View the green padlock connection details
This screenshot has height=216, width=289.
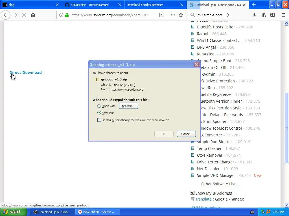click(67, 15)
